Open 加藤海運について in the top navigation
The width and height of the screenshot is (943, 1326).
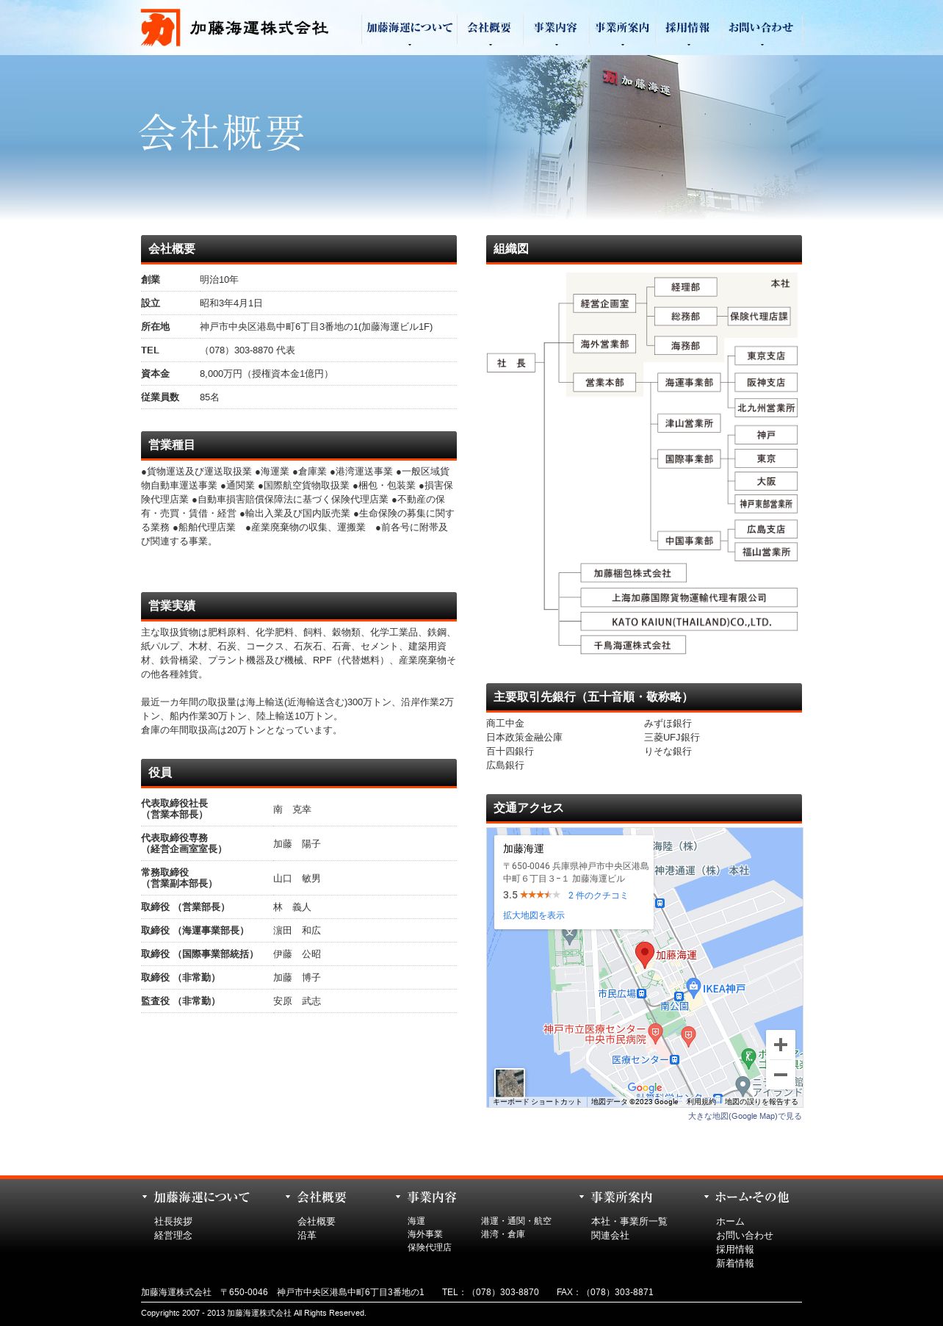(x=410, y=28)
